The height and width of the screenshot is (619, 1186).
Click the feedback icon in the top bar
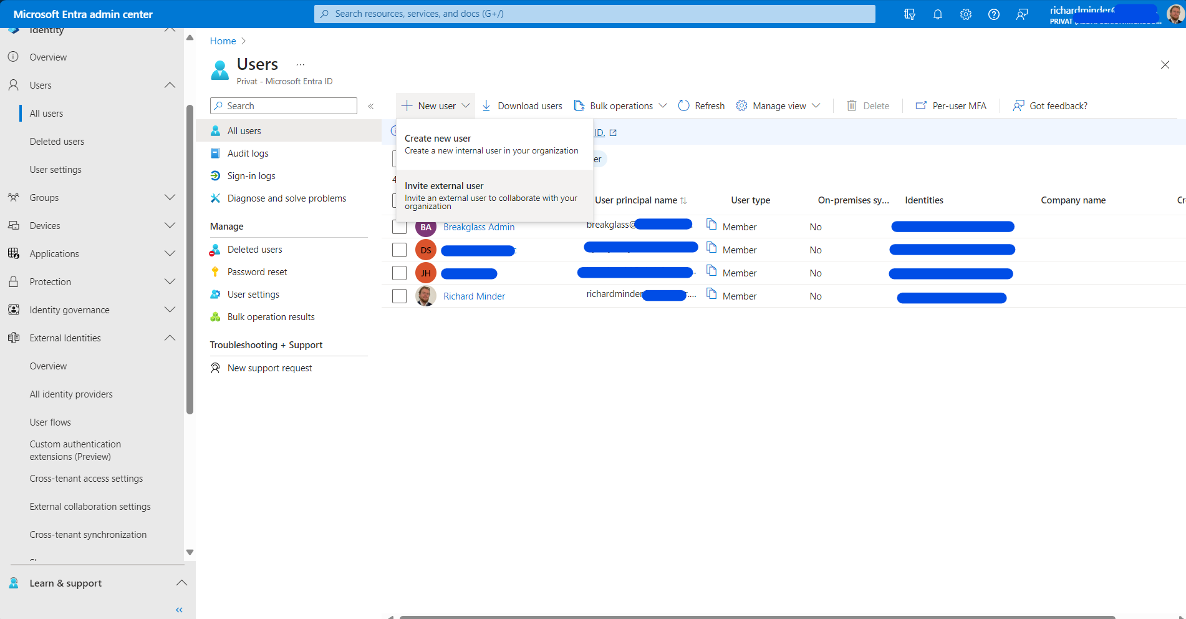(1022, 14)
